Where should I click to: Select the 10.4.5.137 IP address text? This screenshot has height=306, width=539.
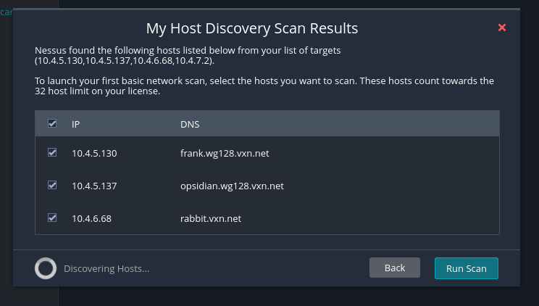pyautogui.click(x=94, y=186)
